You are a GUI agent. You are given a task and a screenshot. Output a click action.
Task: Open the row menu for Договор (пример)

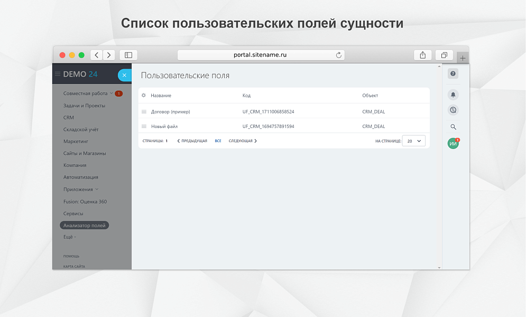pos(143,111)
